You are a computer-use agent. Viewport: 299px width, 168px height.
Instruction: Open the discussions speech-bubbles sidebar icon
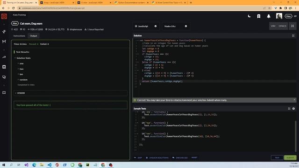coord(4,77)
